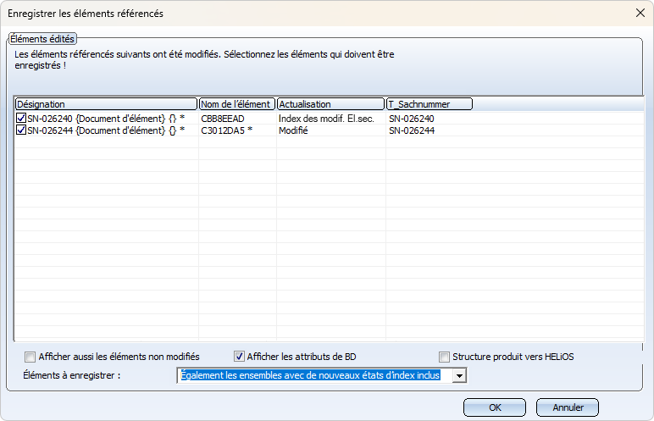Sort by the Désignation column header

pos(107,104)
